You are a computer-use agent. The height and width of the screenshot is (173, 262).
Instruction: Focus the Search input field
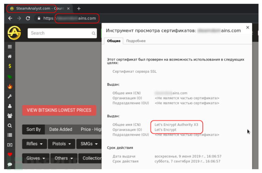62,33
